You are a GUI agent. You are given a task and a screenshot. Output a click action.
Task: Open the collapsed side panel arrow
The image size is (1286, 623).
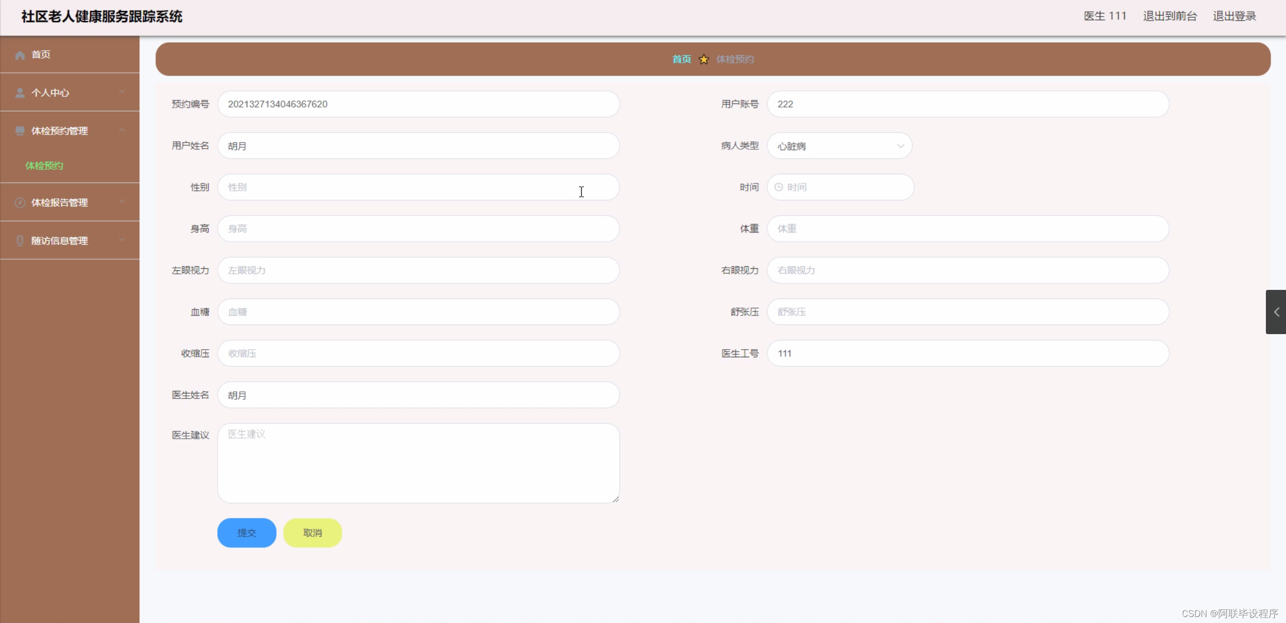pyautogui.click(x=1276, y=312)
